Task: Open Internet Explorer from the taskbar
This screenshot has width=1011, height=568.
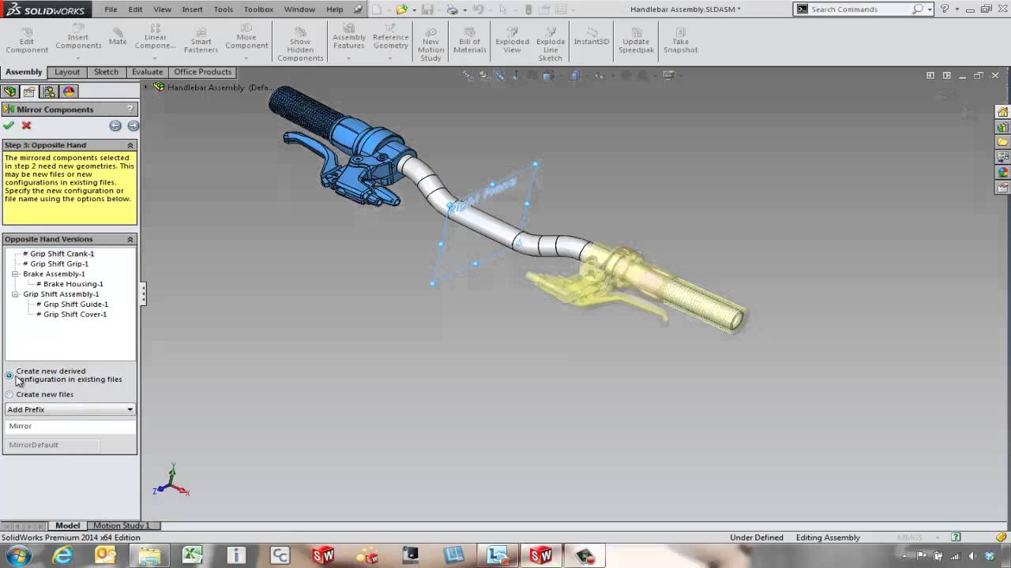Action: [x=62, y=555]
